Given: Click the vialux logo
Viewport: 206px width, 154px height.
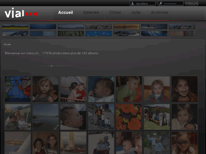Looking at the screenshot, I should click(22, 13).
